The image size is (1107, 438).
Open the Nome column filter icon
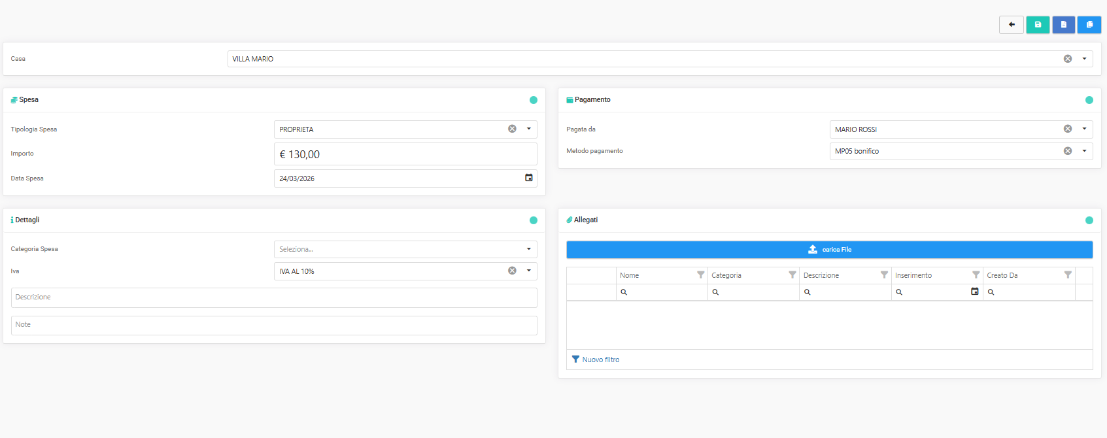pos(700,275)
